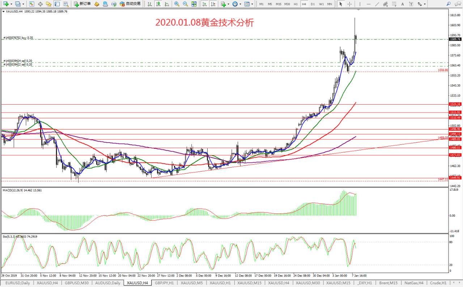Select the Crosshair tool

pos(349,4)
